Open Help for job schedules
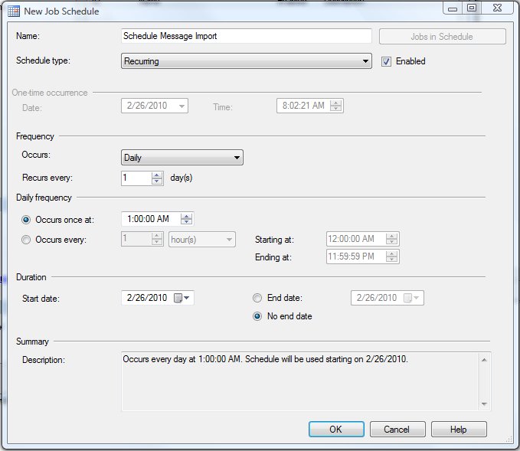The width and height of the screenshot is (520, 451). [x=459, y=429]
